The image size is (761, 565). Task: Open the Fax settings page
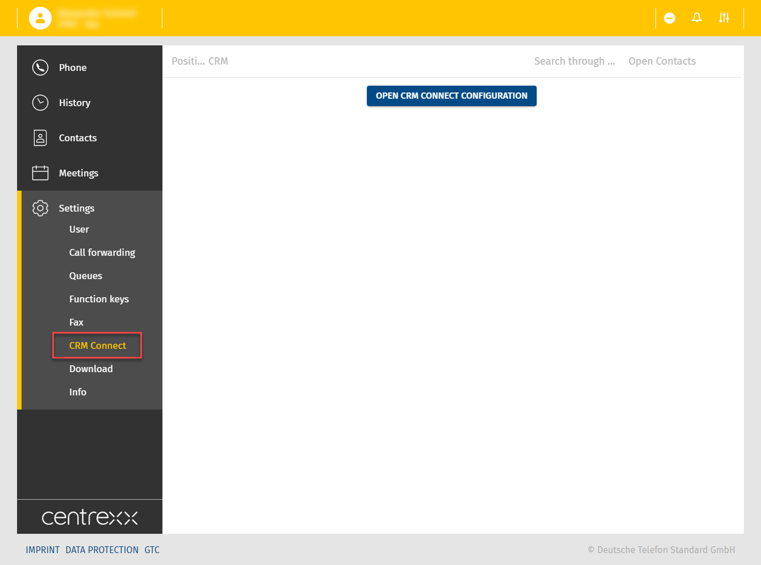(x=76, y=322)
